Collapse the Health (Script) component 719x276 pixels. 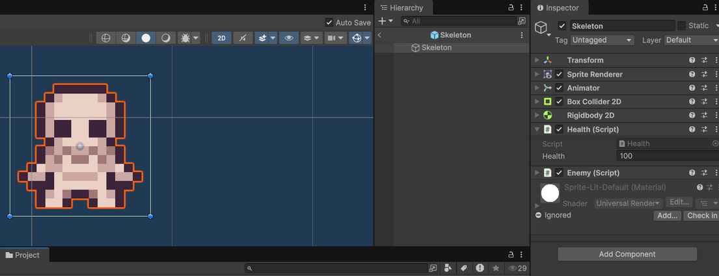(537, 129)
